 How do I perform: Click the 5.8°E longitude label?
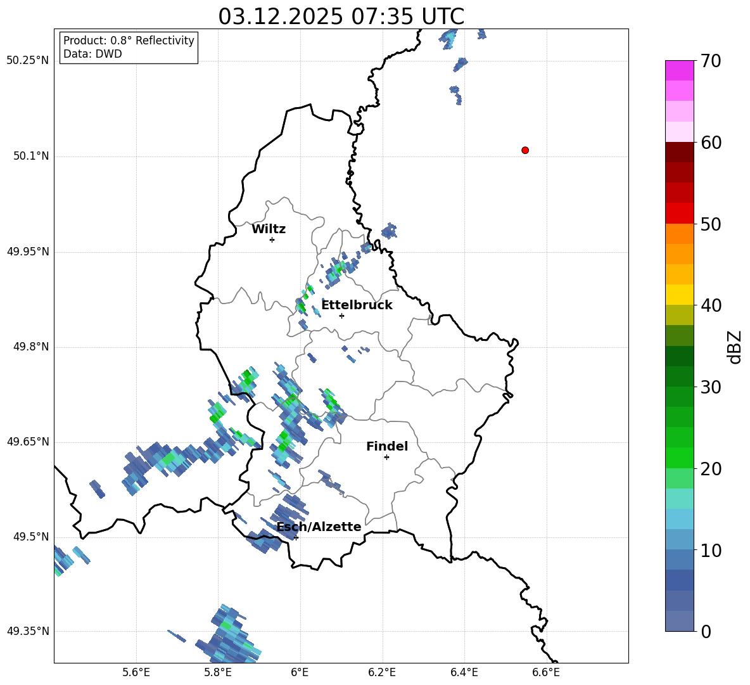click(218, 672)
